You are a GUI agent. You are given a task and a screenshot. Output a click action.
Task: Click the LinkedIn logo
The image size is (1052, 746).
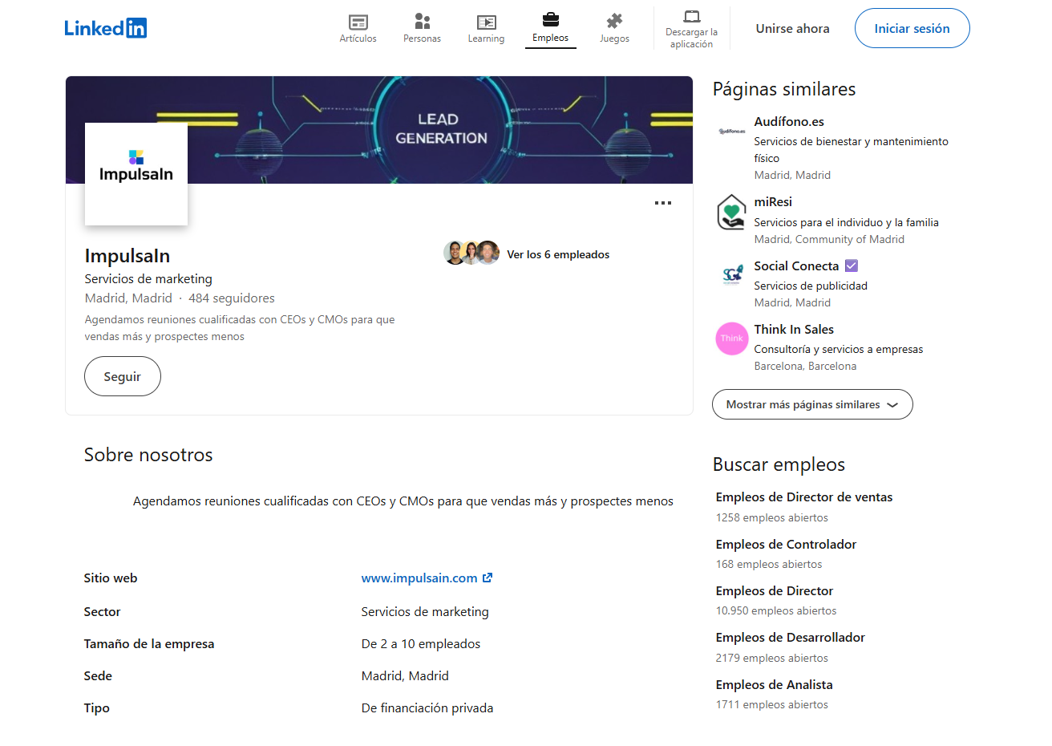tap(105, 28)
